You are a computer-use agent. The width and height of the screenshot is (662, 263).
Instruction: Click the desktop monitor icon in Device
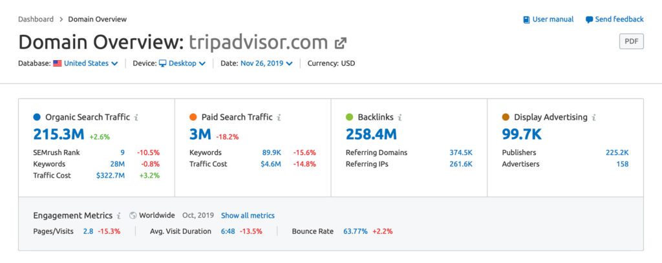[162, 63]
